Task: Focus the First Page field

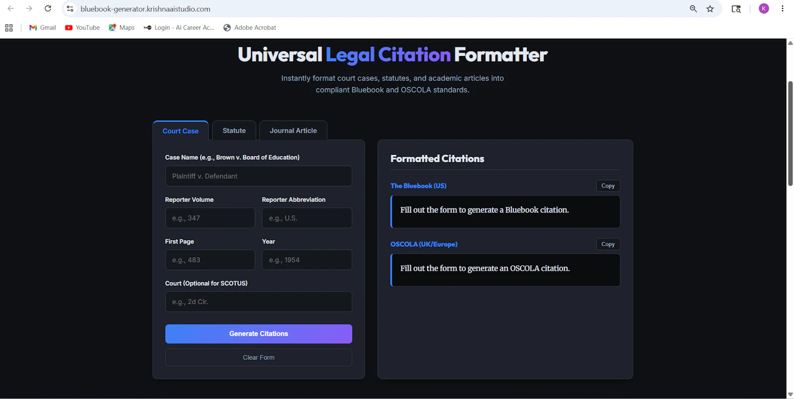Action: click(x=210, y=260)
